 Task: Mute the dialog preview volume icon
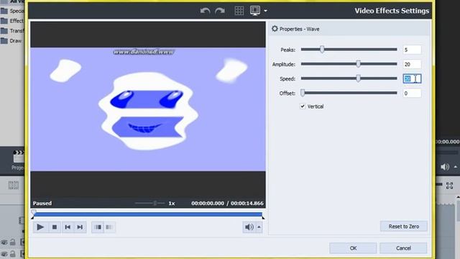(x=249, y=227)
